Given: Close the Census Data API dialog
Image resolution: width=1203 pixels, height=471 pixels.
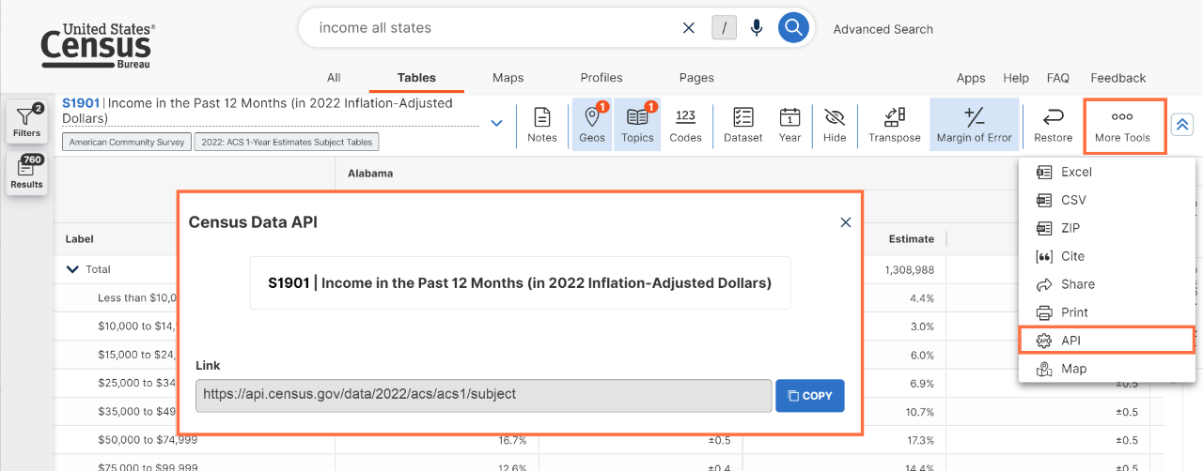Looking at the screenshot, I should (x=845, y=222).
